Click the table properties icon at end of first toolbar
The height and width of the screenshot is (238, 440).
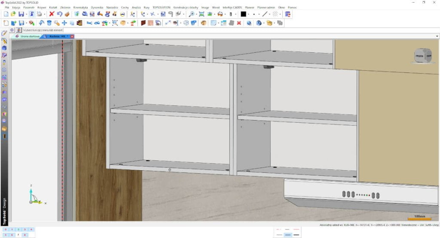(x=287, y=14)
